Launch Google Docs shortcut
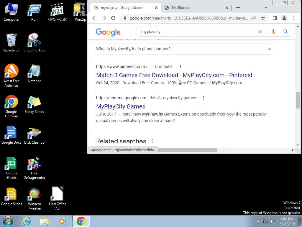This screenshot has height=227, width=302. 12,135
